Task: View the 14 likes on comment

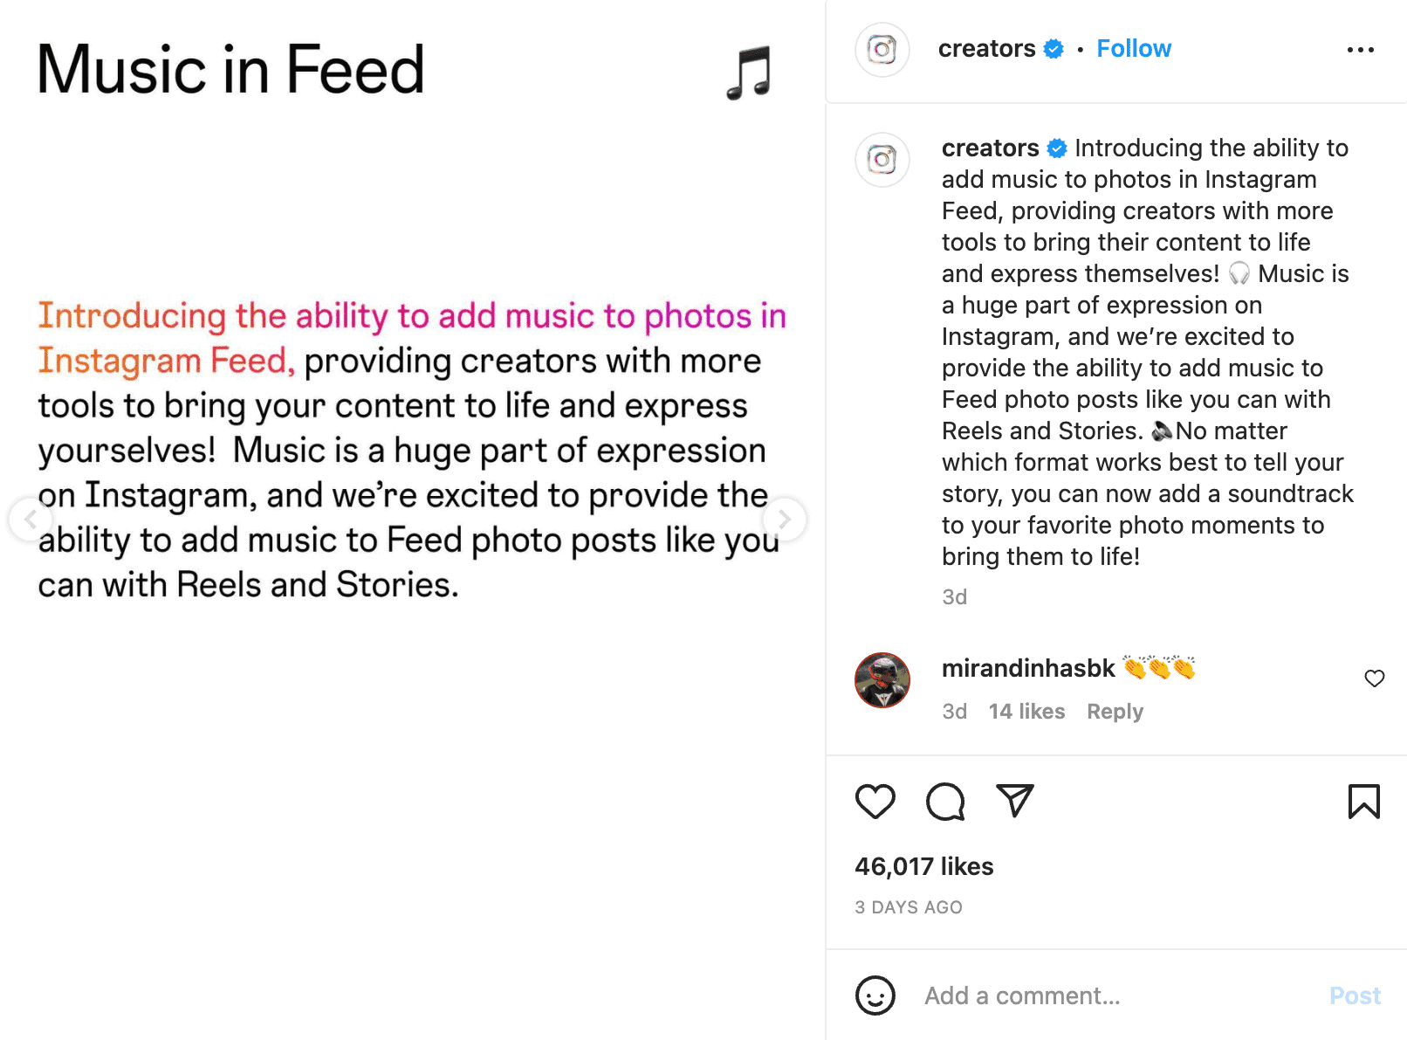Action: (1026, 712)
